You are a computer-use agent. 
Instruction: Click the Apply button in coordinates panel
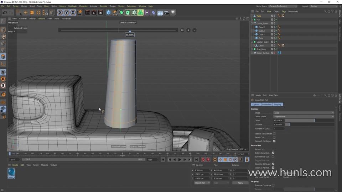click(x=240, y=183)
